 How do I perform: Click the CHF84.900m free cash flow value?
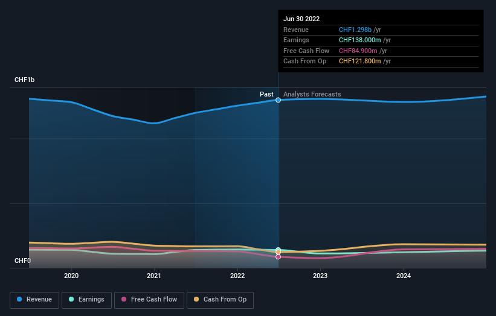358,51
